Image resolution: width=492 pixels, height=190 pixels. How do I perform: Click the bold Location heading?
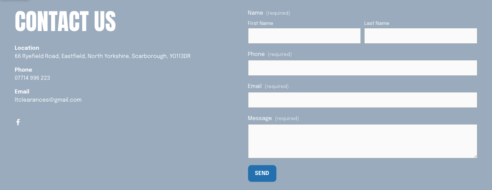[x=27, y=48]
